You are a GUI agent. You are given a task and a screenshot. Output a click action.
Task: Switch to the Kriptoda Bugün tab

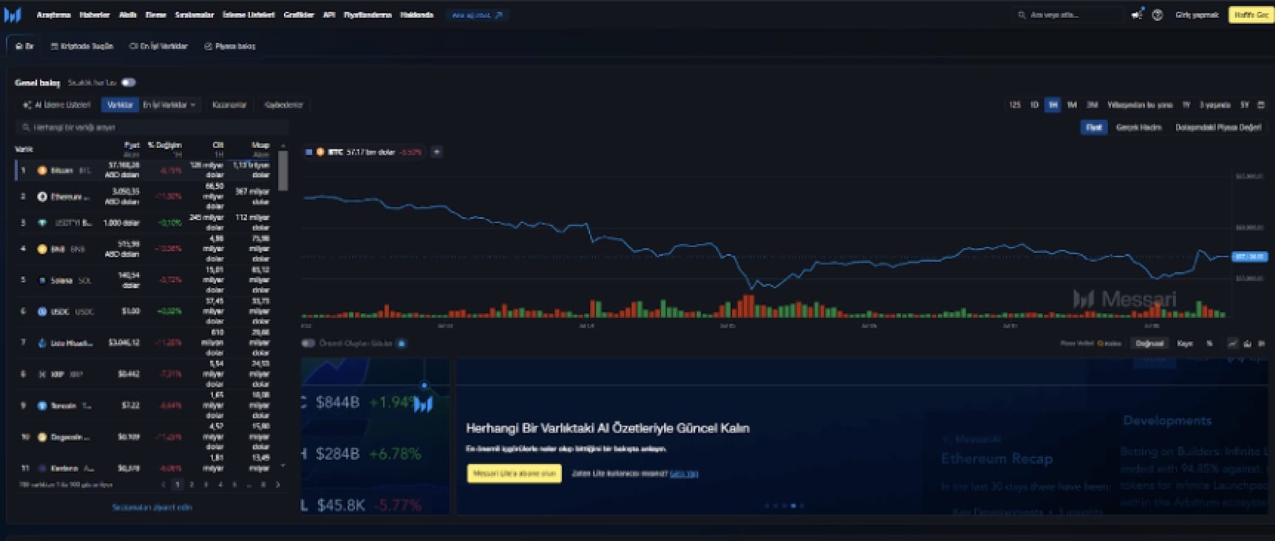[x=82, y=46]
